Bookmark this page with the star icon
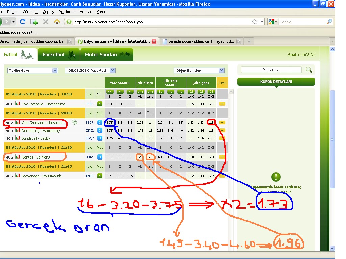The height and width of the screenshot is (259, 346). click(x=255, y=22)
